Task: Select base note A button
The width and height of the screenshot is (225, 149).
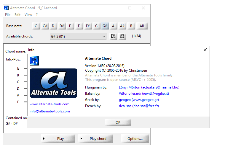Action: [x=113, y=26]
